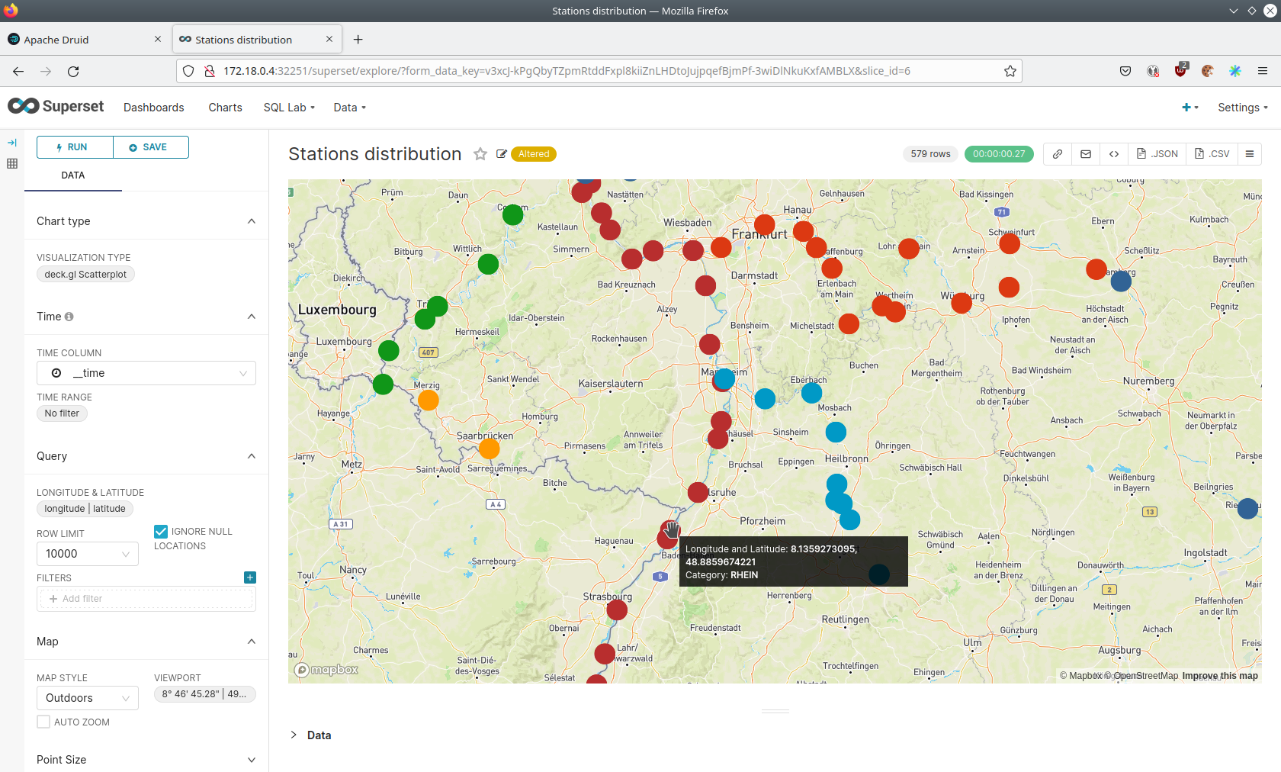Open the SQL Lab menu
This screenshot has height=772, width=1281.
[x=289, y=108]
